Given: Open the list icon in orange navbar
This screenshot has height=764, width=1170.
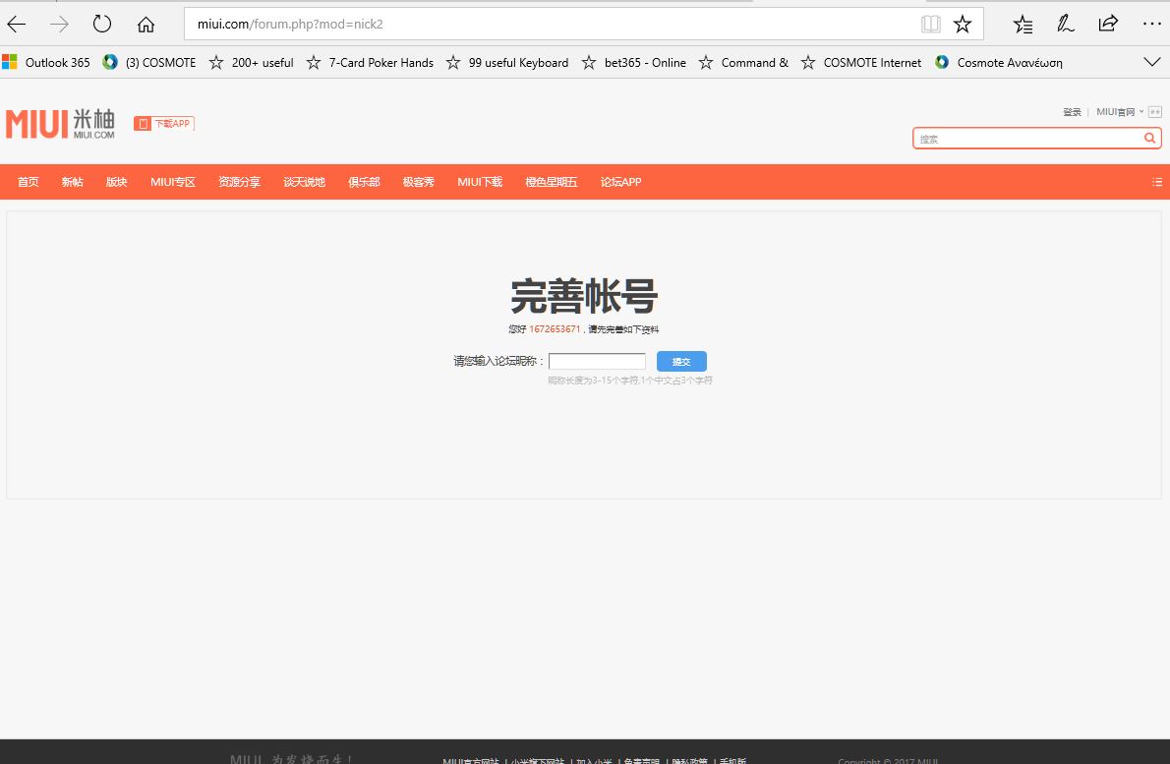Looking at the screenshot, I should pyautogui.click(x=1156, y=182).
